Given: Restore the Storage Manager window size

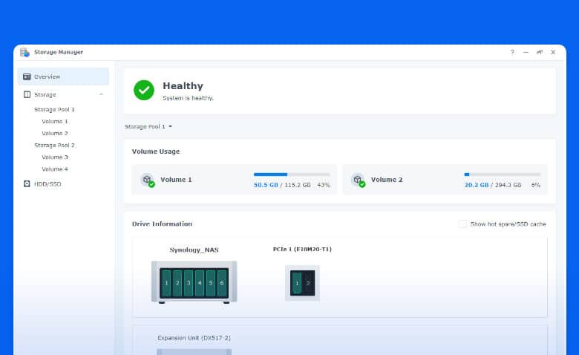Looking at the screenshot, I should [x=540, y=52].
